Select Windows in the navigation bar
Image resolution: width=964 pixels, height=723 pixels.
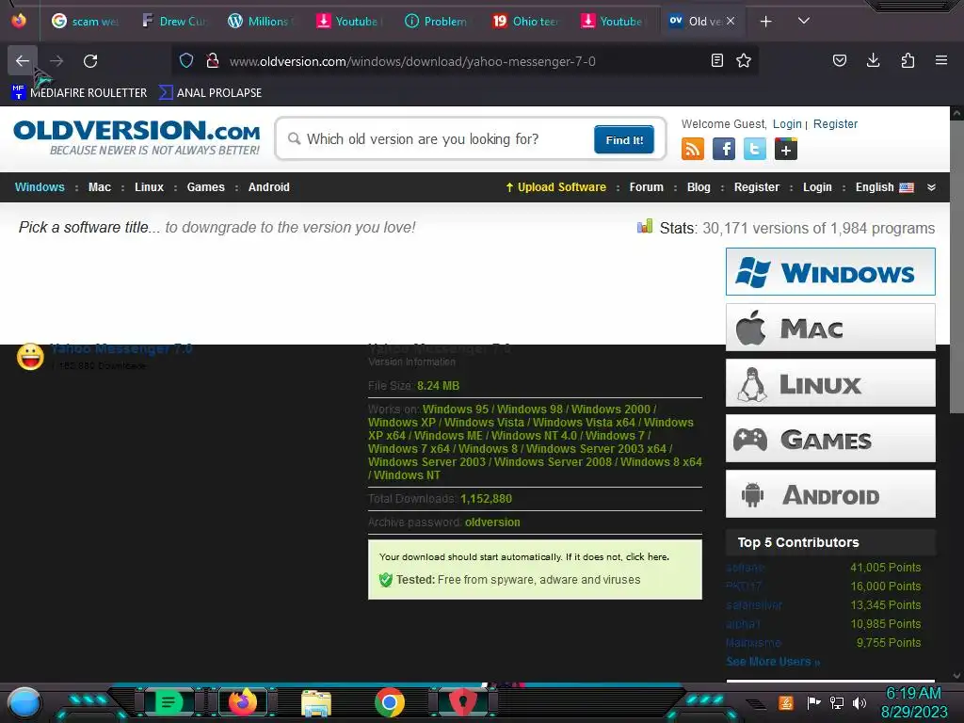(40, 187)
